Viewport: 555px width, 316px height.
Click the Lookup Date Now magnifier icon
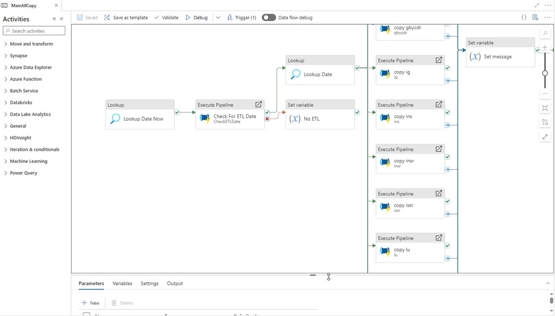[115, 118]
